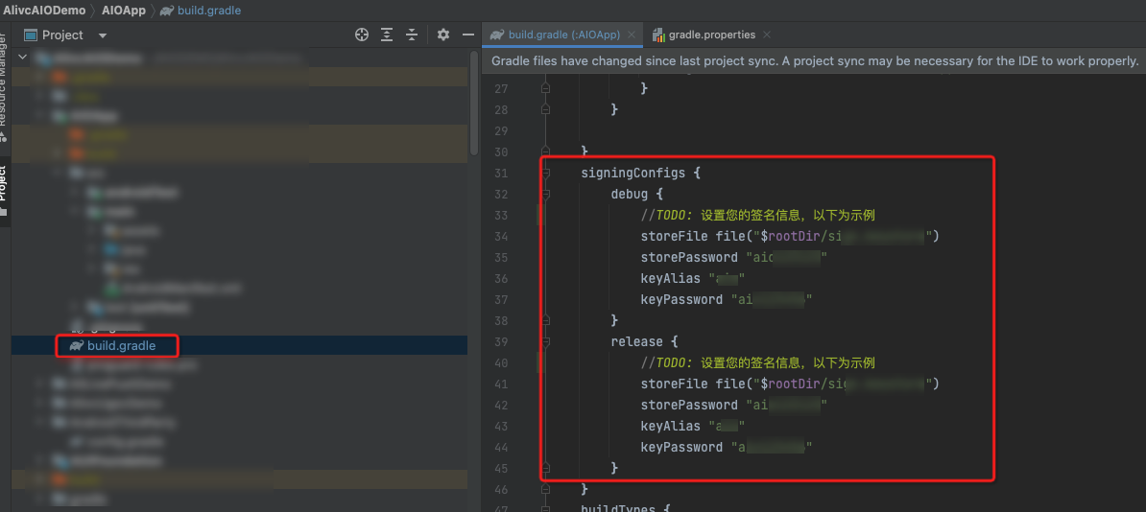Image resolution: width=1146 pixels, height=512 pixels.
Task: Close the gradle.properties editor tab
Action: point(767,35)
